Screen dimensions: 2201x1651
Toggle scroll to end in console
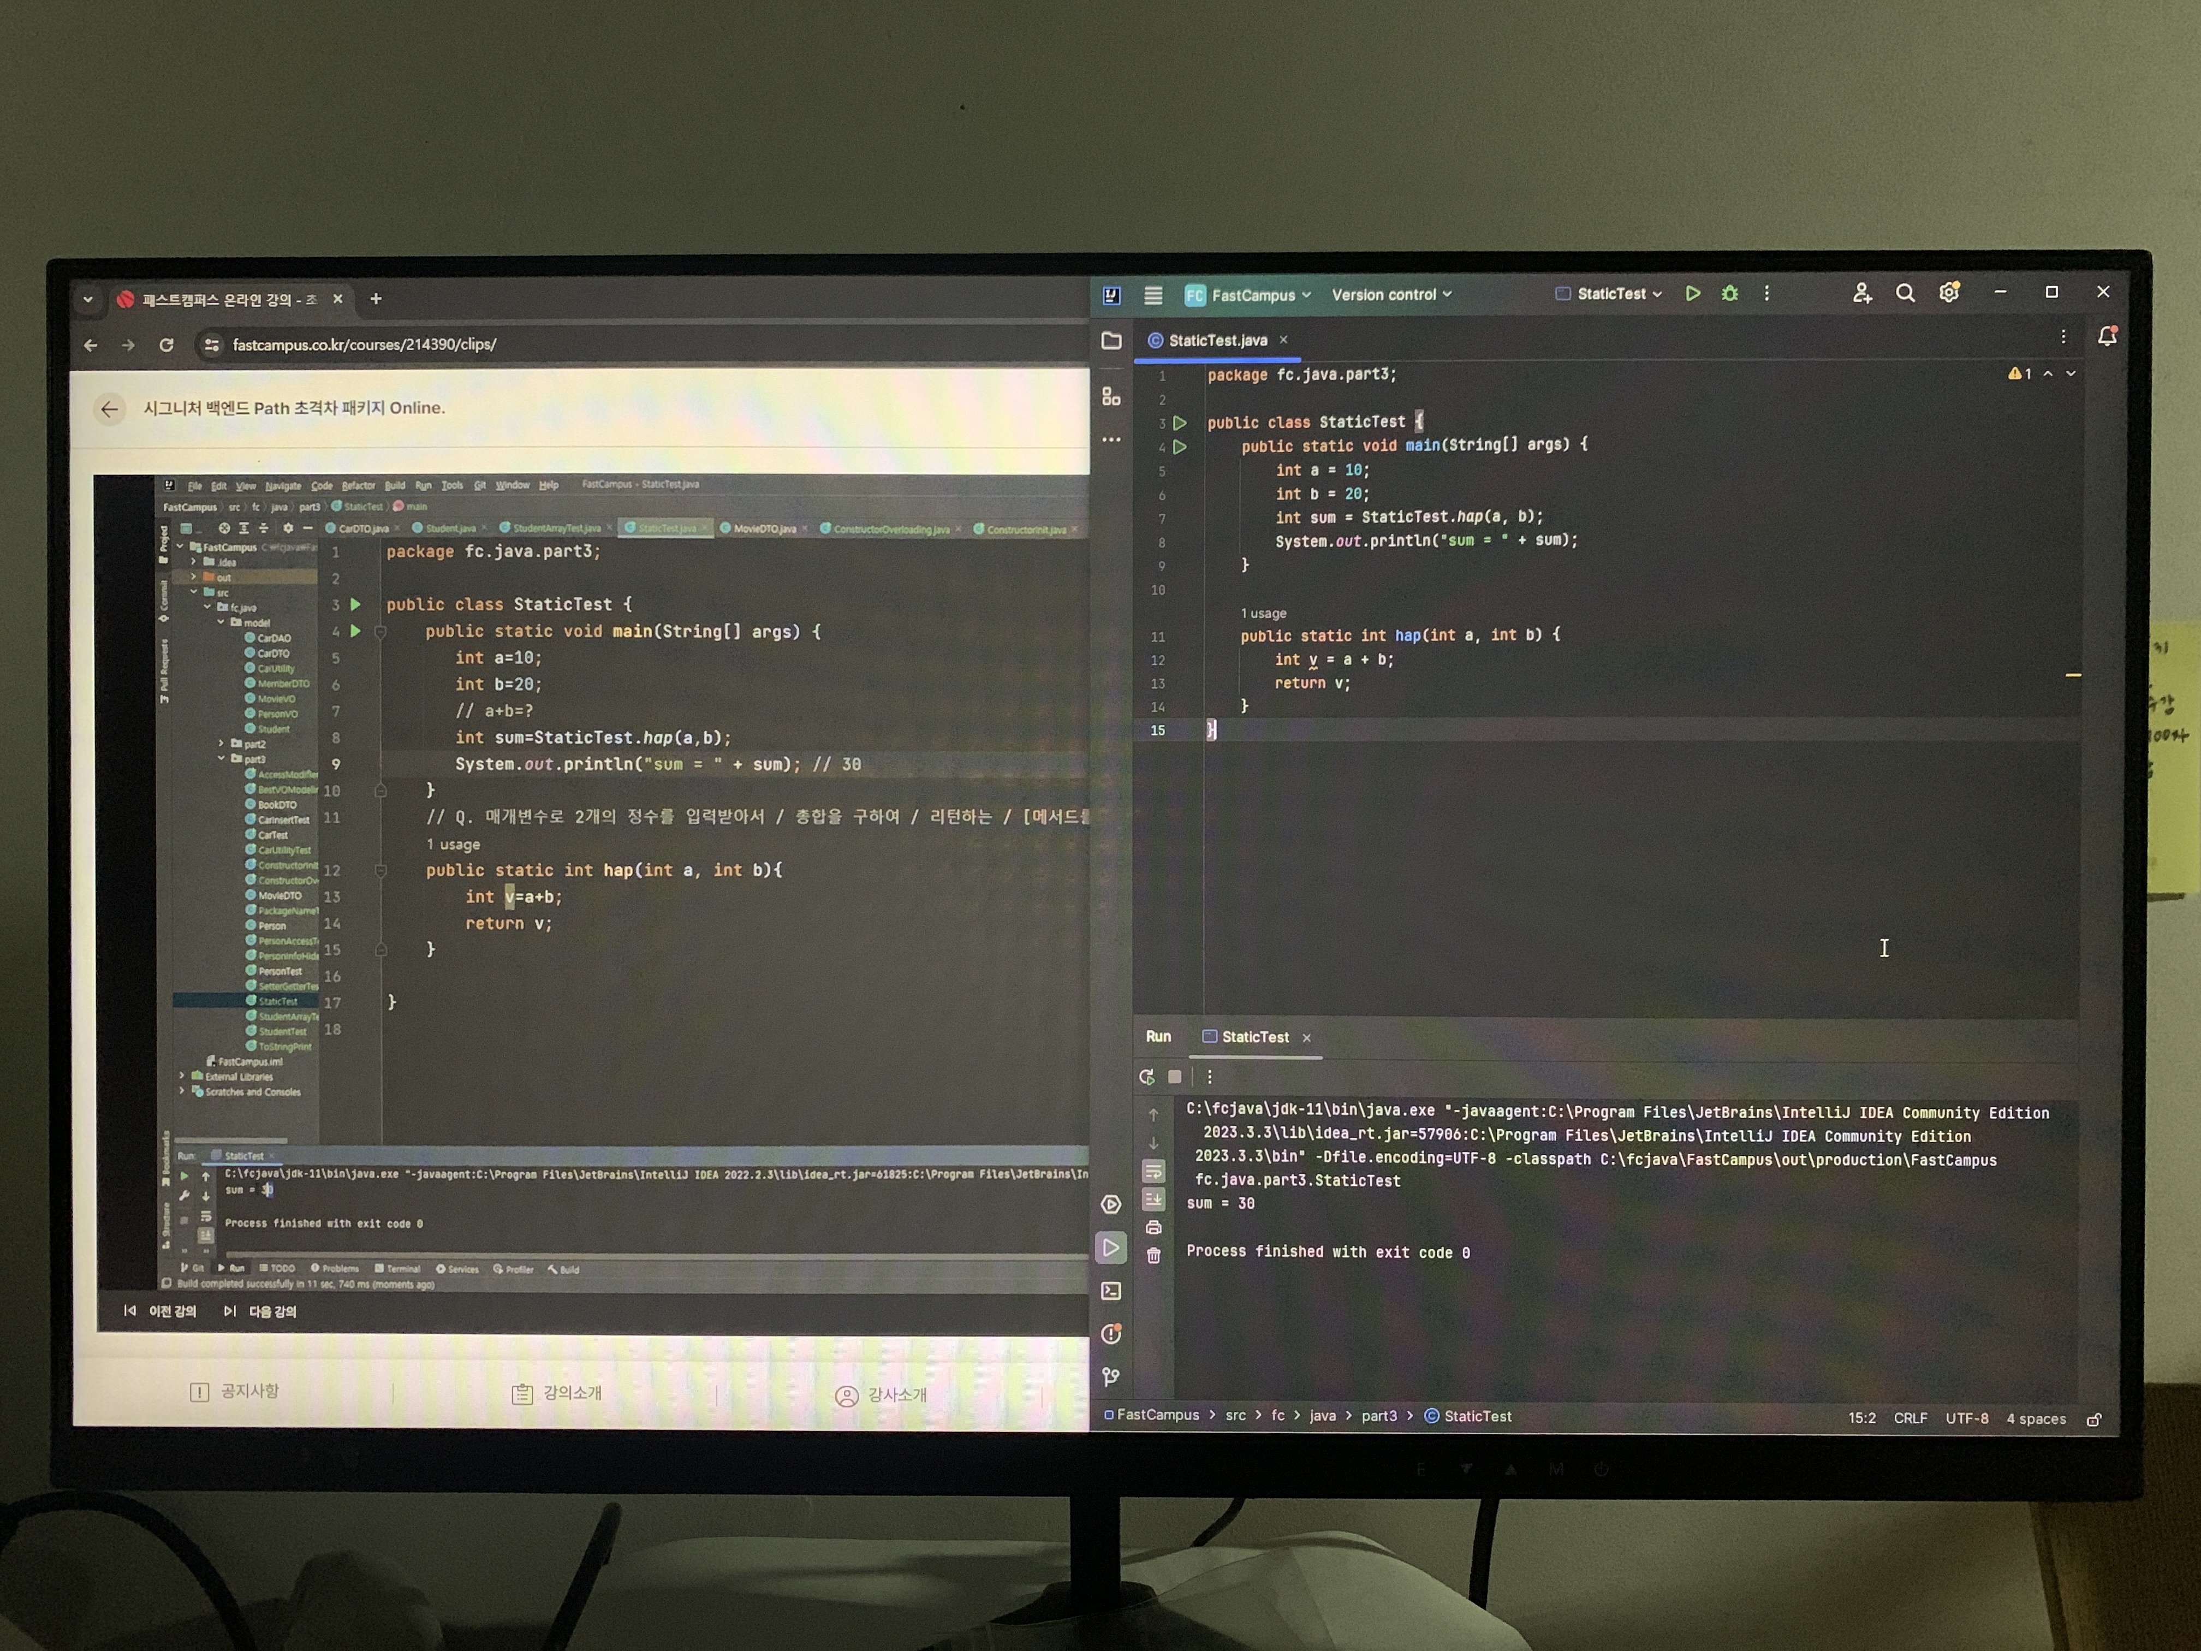[1153, 1198]
